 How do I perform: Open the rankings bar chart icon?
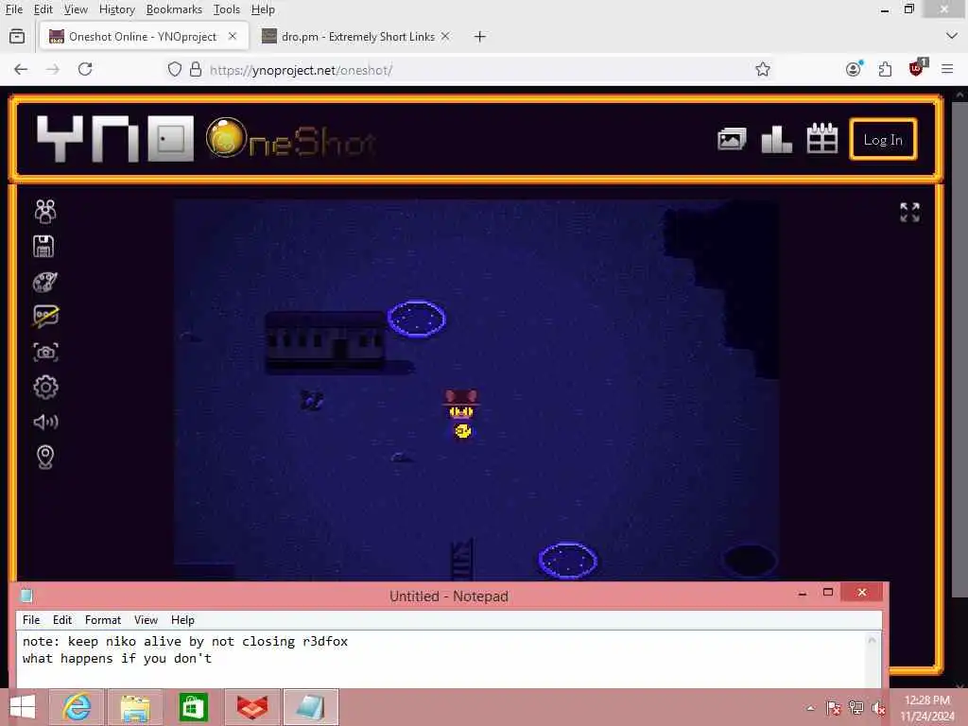point(777,139)
